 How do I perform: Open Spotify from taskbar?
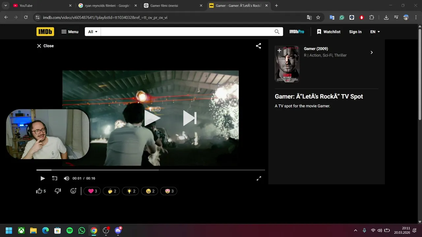coord(70,230)
